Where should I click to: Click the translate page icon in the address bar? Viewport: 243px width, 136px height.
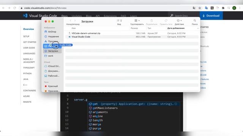[194, 8]
